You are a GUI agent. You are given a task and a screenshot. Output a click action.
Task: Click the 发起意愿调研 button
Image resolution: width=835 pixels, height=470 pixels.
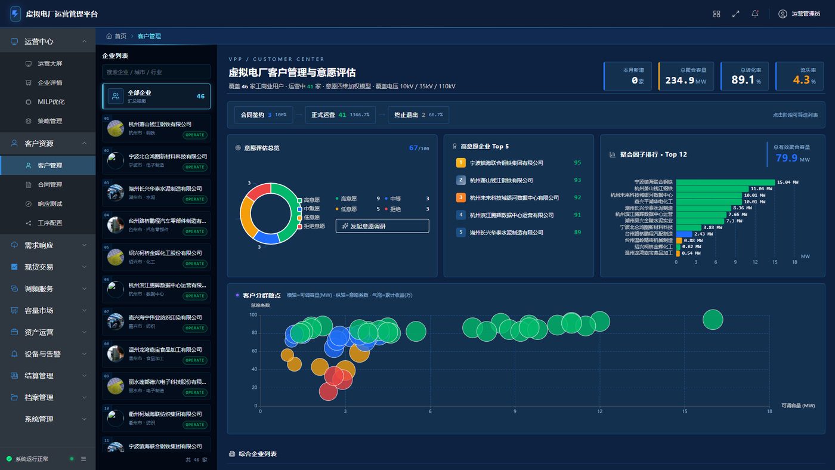382,226
